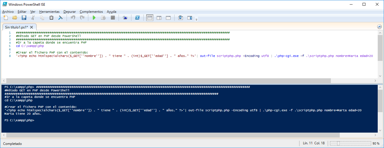Click the Run Selection icon
This screenshot has height=148, width=384.
click(x=103, y=18)
